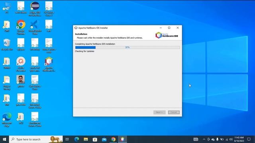Open the DBMS folder on the desktop

[7, 63]
